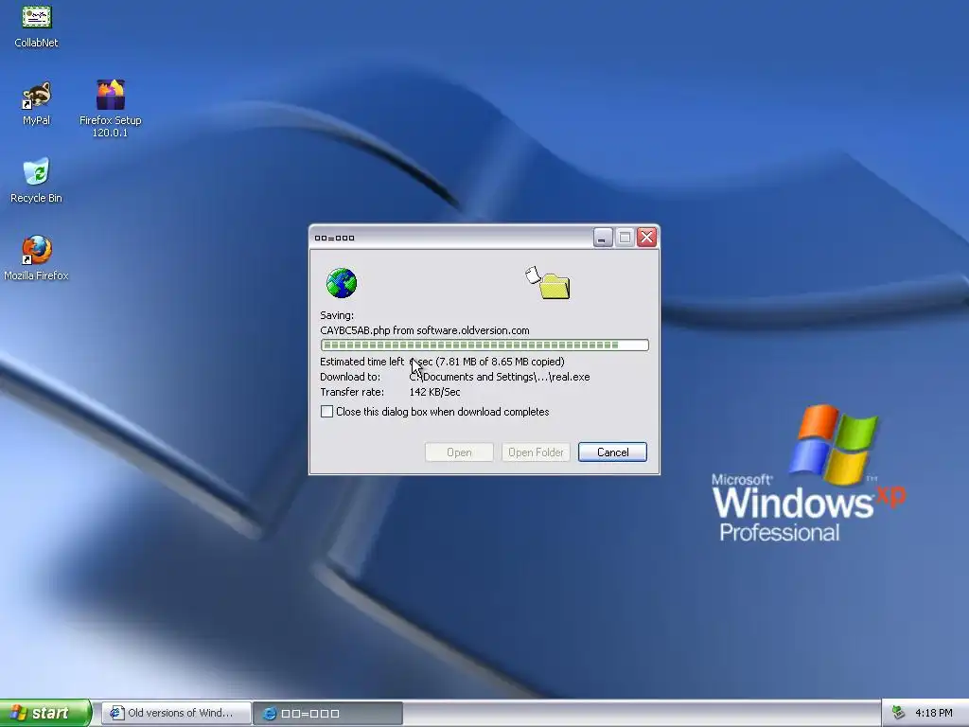Click the '142 KB/Sec' transfer rate value
969x727 pixels.
pos(434,392)
